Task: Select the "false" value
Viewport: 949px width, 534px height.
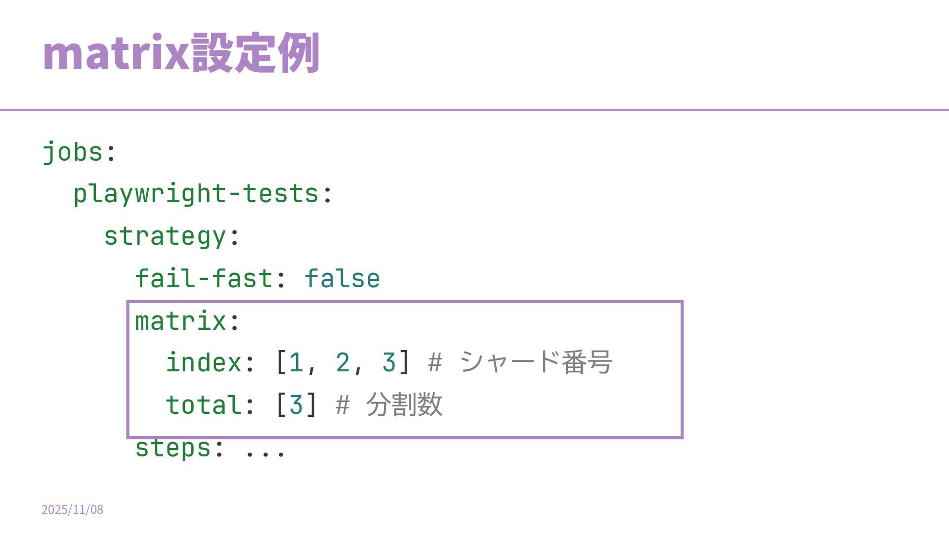Action: (342, 278)
